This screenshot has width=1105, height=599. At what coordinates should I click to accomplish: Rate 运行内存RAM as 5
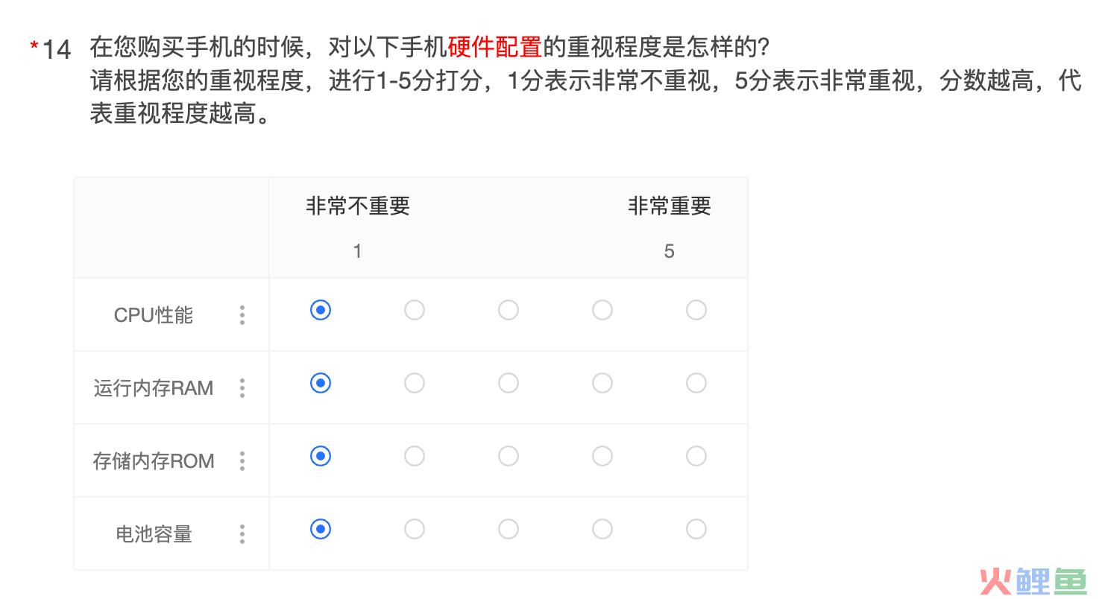696,383
